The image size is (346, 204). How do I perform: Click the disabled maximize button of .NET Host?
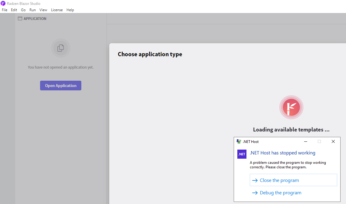pos(319,141)
